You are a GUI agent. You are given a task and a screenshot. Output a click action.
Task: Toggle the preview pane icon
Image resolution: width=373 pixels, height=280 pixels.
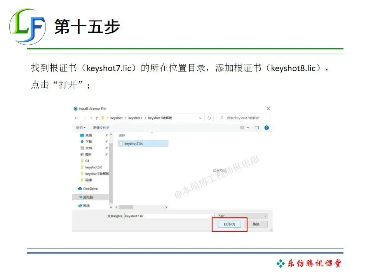coord(257,128)
